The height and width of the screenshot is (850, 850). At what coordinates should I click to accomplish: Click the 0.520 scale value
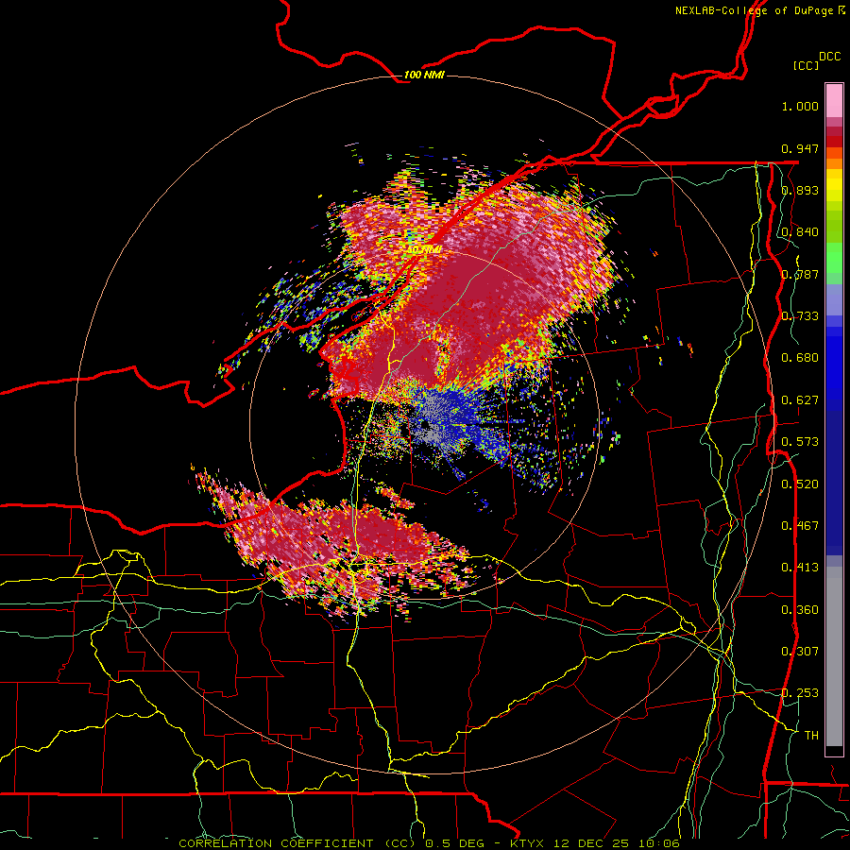800,484
